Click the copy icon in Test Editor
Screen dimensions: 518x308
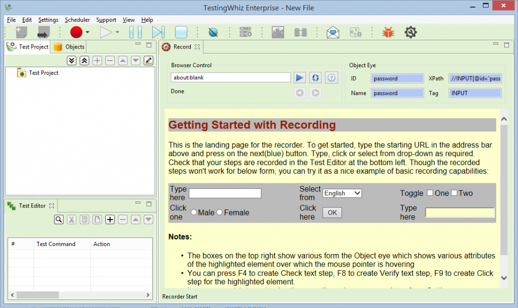click(84, 220)
